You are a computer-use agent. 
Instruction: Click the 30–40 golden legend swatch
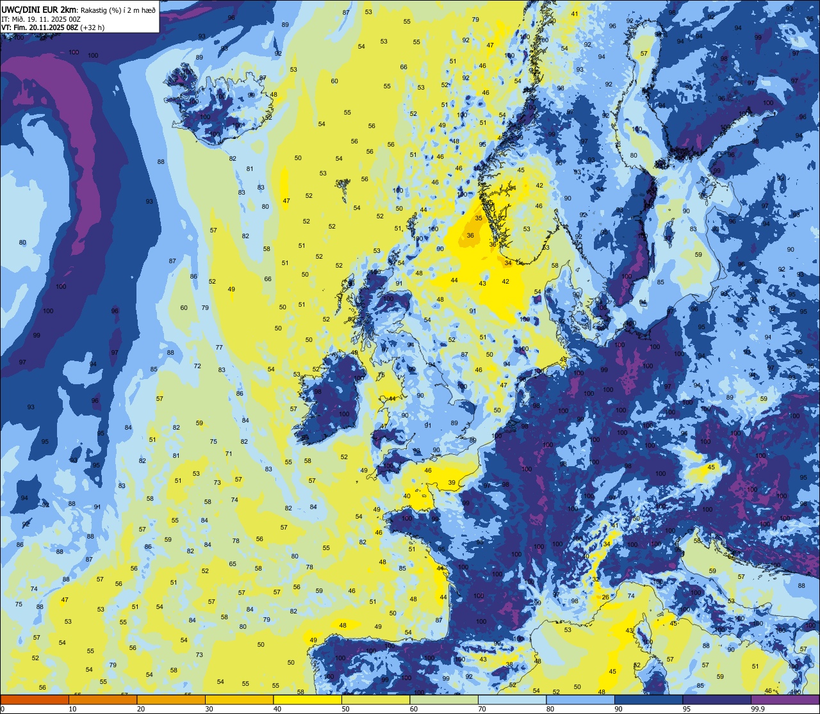[239, 699]
